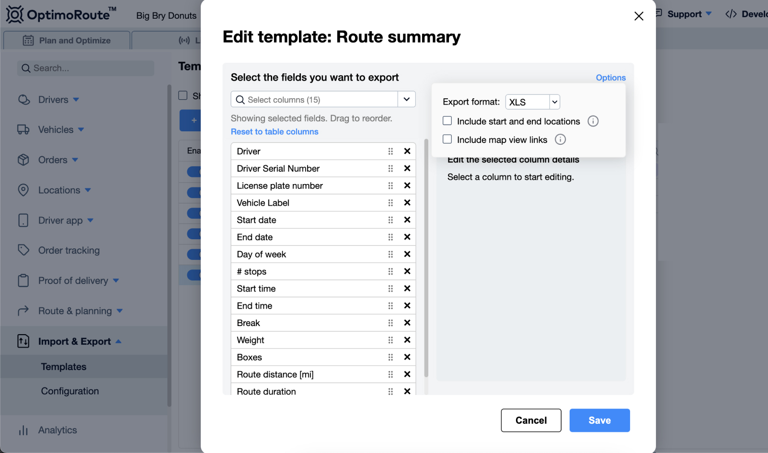Open the Analytics panel
This screenshot has height=453, width=768.
tap(57, 430)
